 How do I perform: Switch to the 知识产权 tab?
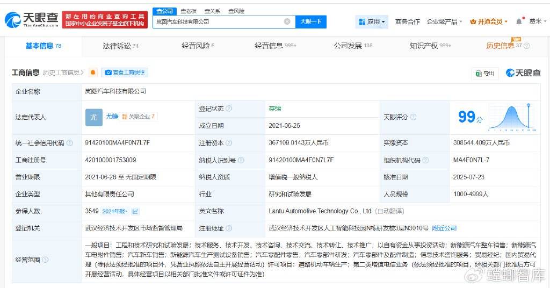pyautogui.click(x=430, y=46)
